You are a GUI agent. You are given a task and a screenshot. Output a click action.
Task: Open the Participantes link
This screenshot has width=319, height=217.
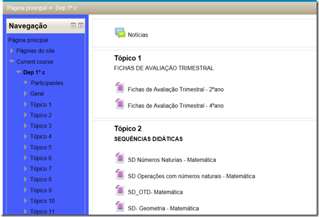[47, 83]
